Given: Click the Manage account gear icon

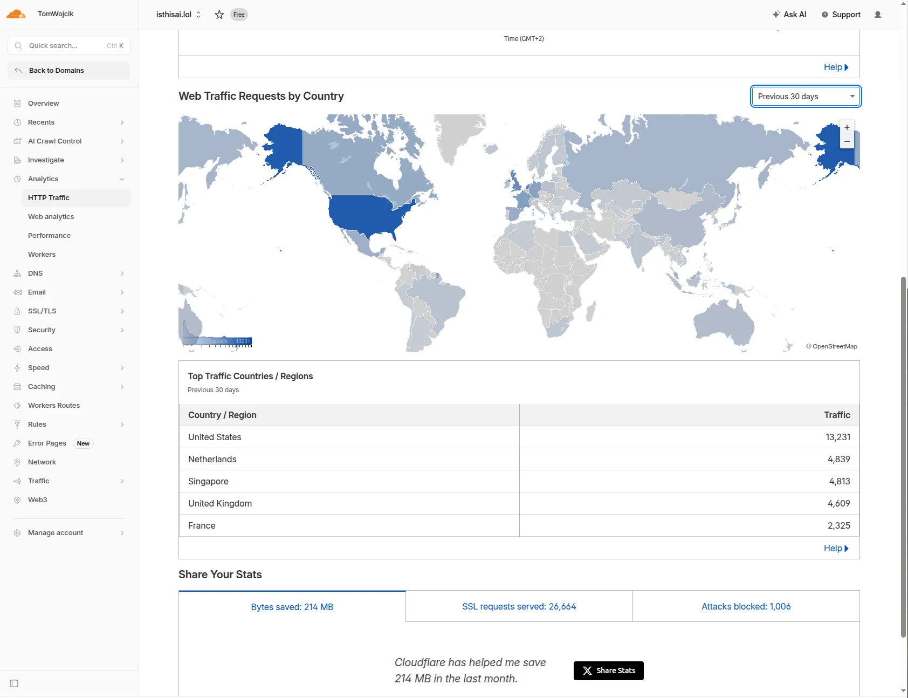Looking at the screenshot, I should [x=17, y=533].
